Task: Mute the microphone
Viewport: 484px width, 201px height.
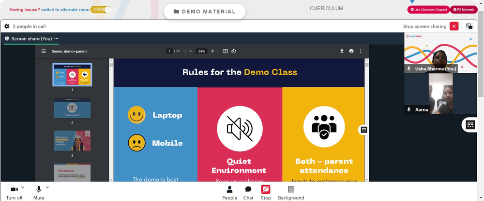Action: [39, 193]
